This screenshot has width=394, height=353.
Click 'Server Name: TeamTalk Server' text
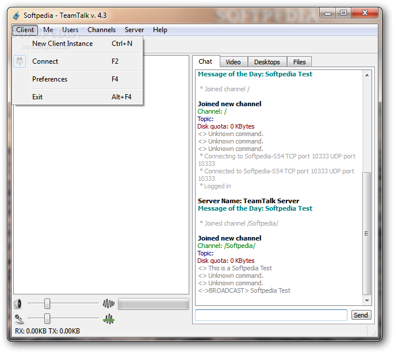tap(248, 201)
